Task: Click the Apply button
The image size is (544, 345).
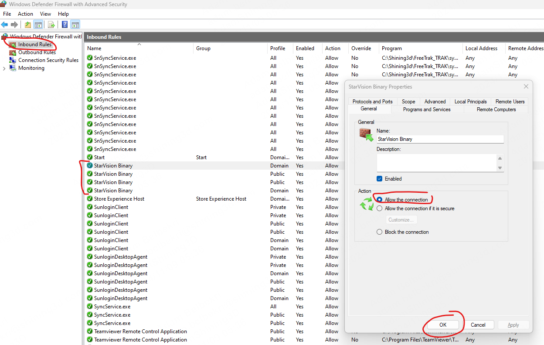Action: click(x=513, y=325)
